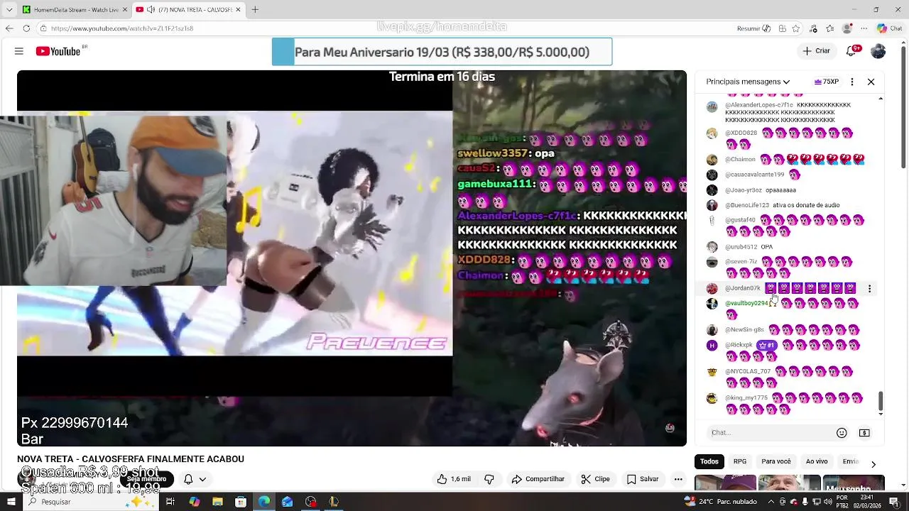Viewport: 909px width, 511px height.
Task: Click the Clipe button
Action: [595, 479]
